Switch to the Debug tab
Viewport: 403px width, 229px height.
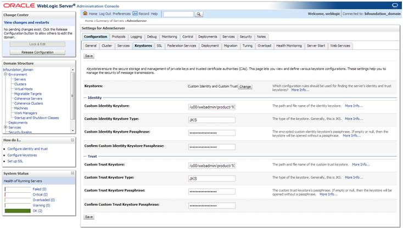coord(152,37)
